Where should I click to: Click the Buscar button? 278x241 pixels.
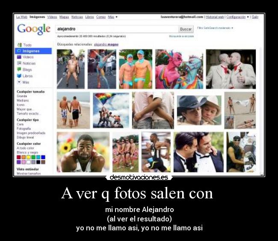(186, 29)
